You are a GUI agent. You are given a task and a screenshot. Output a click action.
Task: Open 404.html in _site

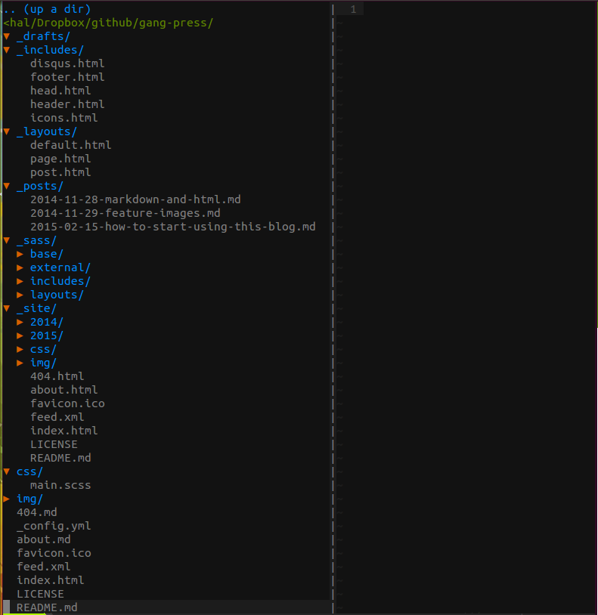(x=57, y=376)
